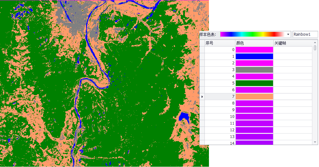319x167 pixels.
Task: Select the green color swatch in row 5
Action: (x=254, y=83)
